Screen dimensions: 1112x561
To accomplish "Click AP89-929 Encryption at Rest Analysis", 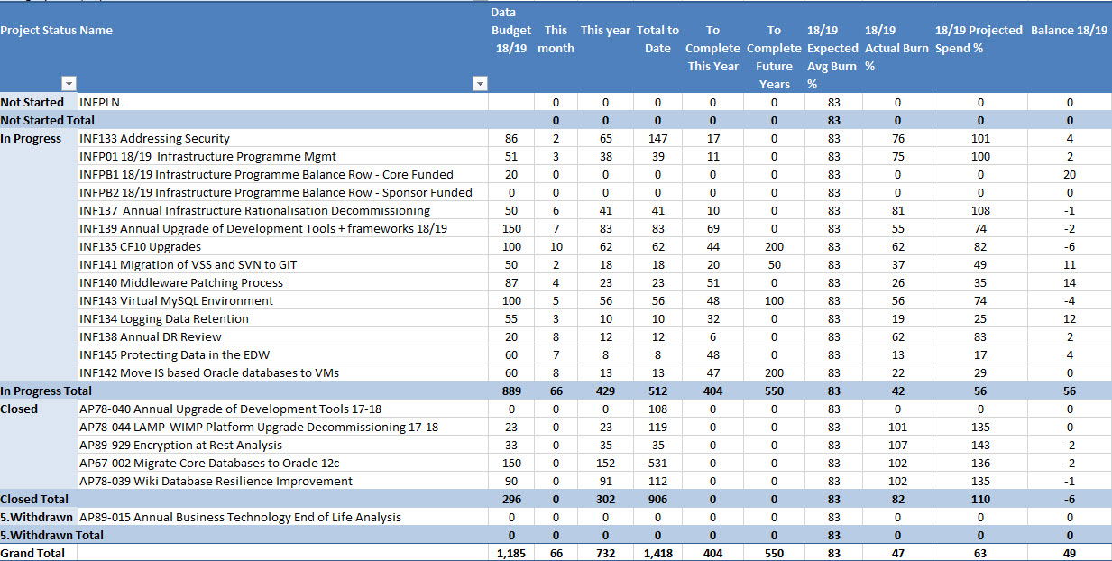I will (x=180, y=445).
